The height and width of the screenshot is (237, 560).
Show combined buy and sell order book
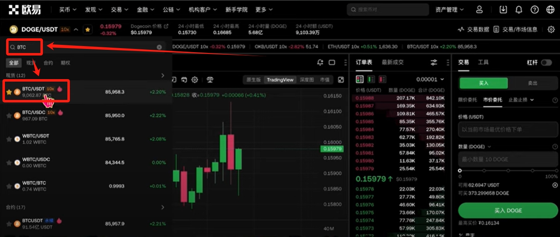360,79
